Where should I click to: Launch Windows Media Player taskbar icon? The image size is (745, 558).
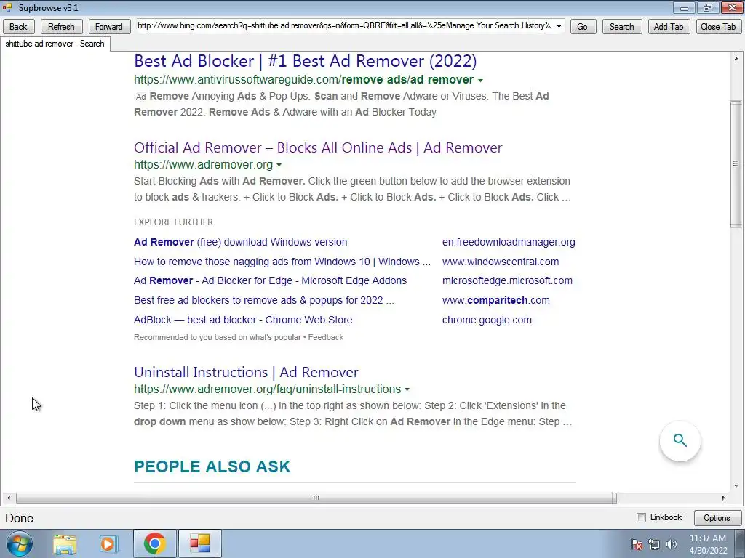(108, 543)
